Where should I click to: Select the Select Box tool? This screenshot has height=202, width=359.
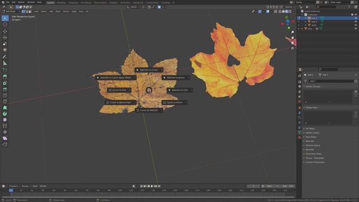5,19
